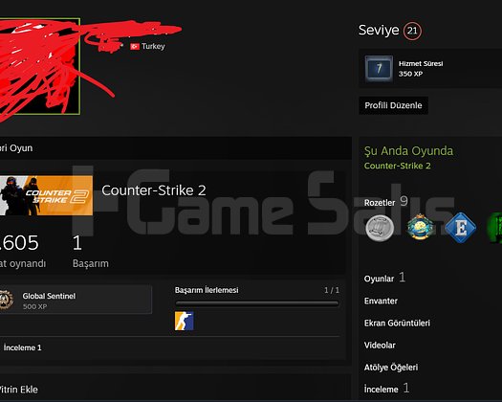Open the Envanter inventory page

(x=381, y=301)
